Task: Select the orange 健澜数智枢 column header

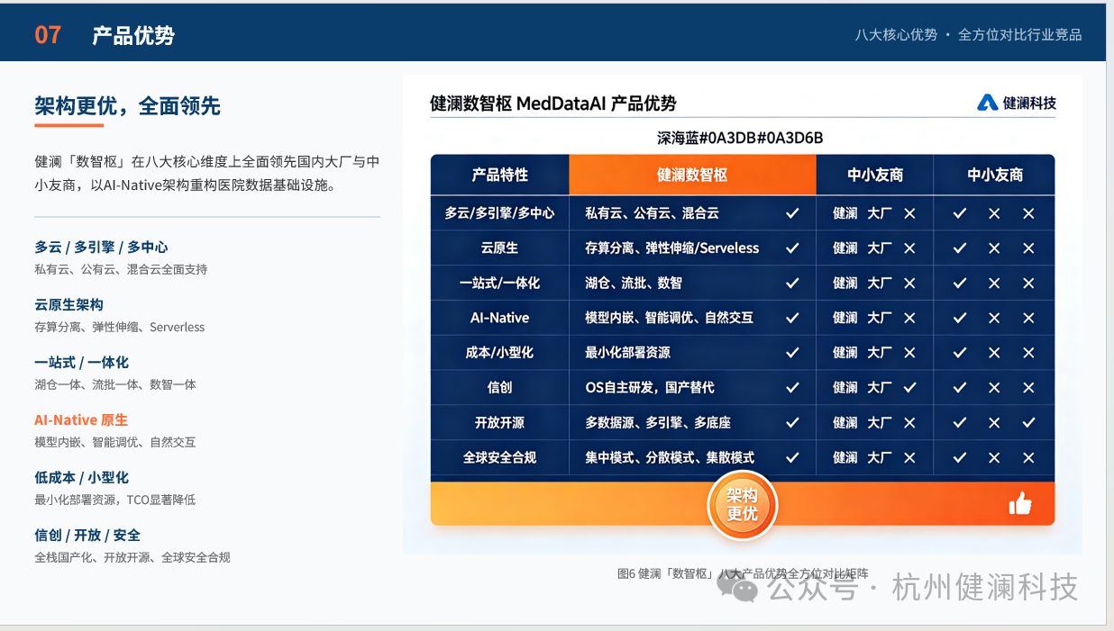Action: tap(692, 175)
